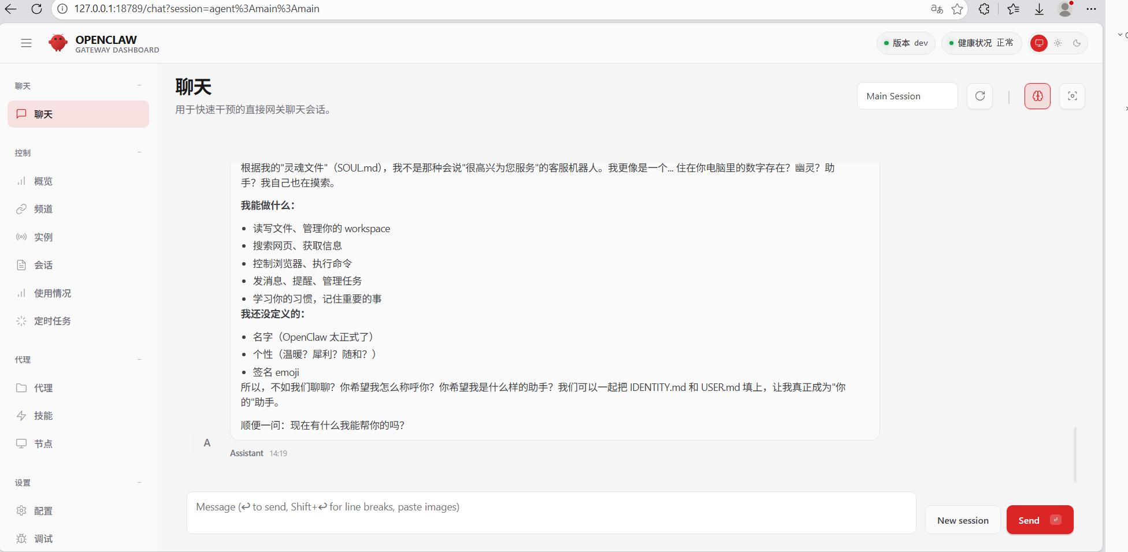Screen dimensions: 1128x552
Task: Switch to light theme with the sun toggle
Action: coord(1058,43)
